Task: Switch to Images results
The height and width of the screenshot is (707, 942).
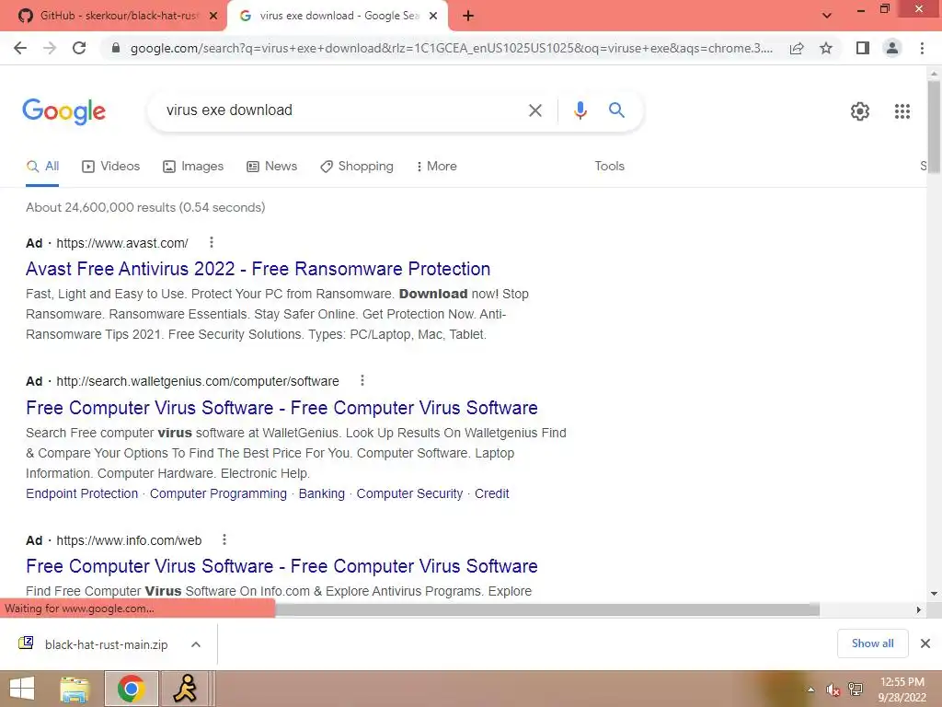Action: [193, 166]
